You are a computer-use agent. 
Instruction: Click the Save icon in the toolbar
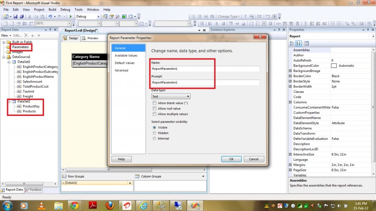pyautogui.click(x=15, y=17)
